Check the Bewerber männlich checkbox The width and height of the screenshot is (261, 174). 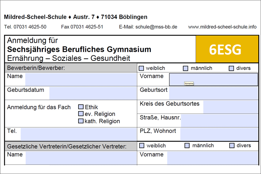pos(186,68)
